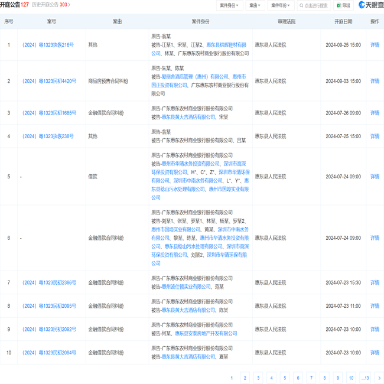This screenshot has height=384, width=384.
Task: Open 惠东县黄大吉酒店有限公司 link in row 3
Action: 188,118
